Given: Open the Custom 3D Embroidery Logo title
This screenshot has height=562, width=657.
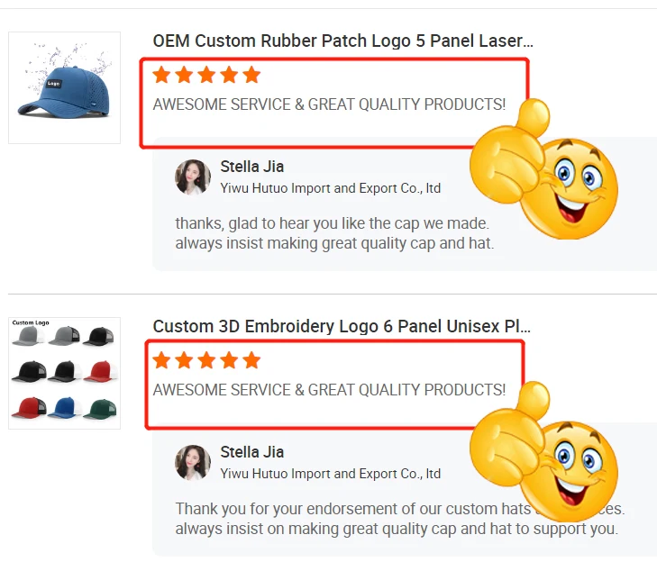Looking at the screenshot, I should point(342,326).
